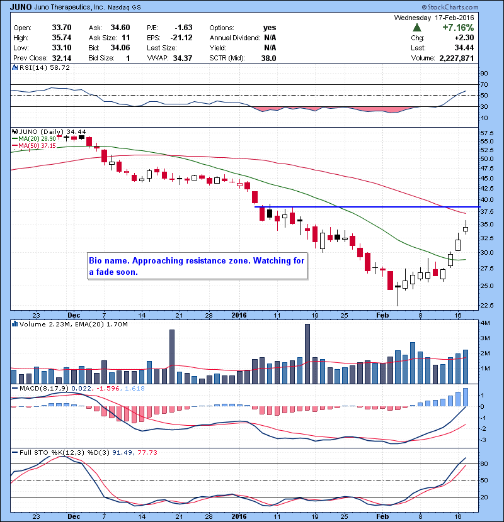Click the Low value 33.10
Screen dimensions: 504x522
(x=62, y=48)
